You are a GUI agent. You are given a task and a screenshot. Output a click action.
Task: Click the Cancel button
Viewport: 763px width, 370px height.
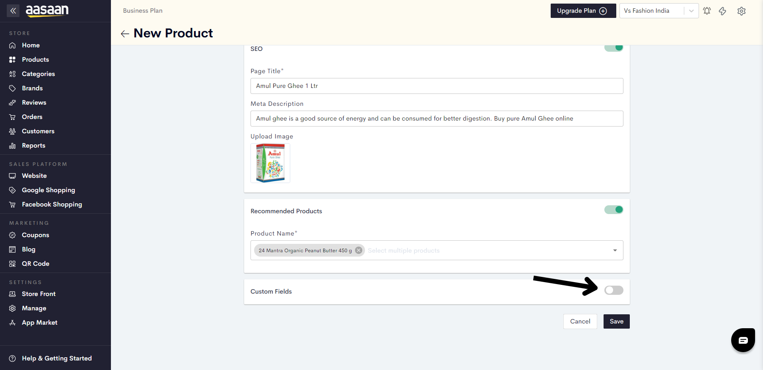(580, 321)
